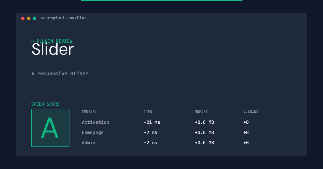Select the Admin row label
Image resolution: width=323 pixels, height=169 pixels.
pos(89,143)
